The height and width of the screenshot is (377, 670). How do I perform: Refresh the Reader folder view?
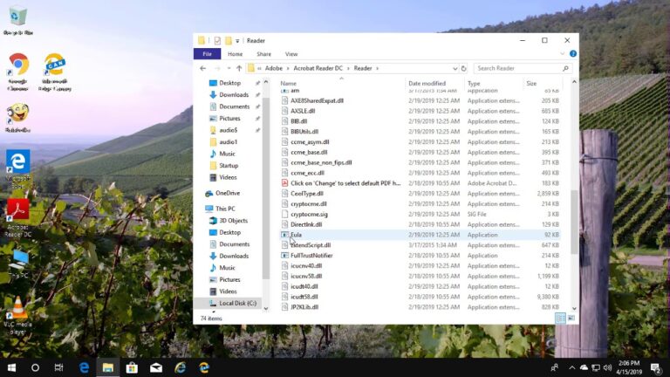tap(464, 68)
